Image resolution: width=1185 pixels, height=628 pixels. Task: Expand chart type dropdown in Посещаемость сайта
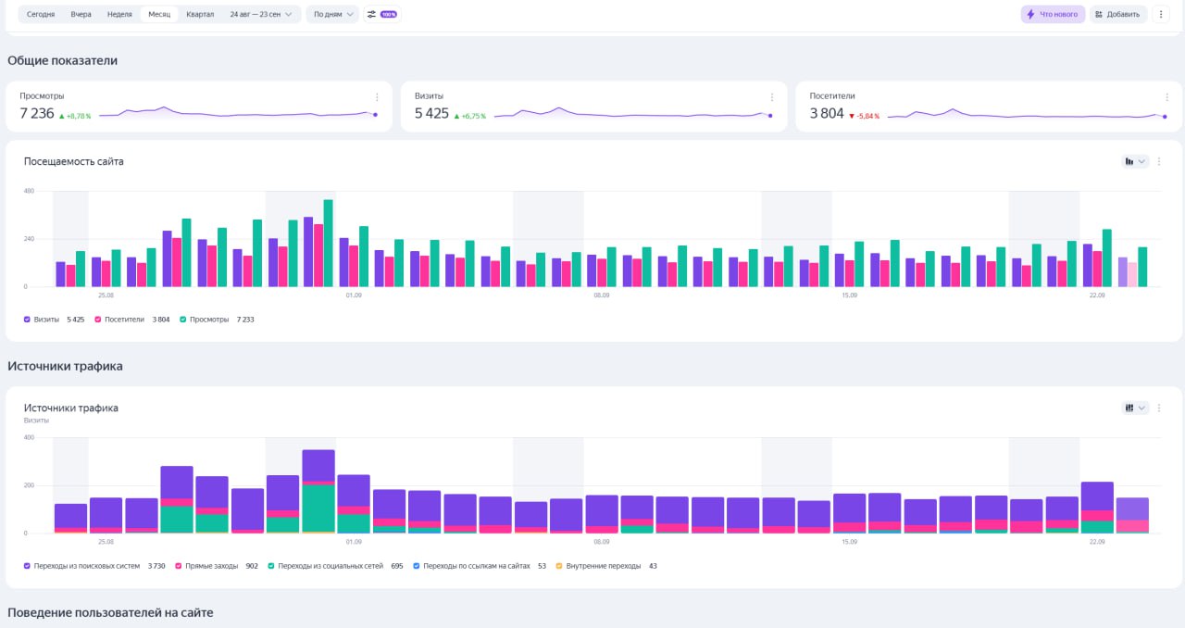click(1141, 161)
